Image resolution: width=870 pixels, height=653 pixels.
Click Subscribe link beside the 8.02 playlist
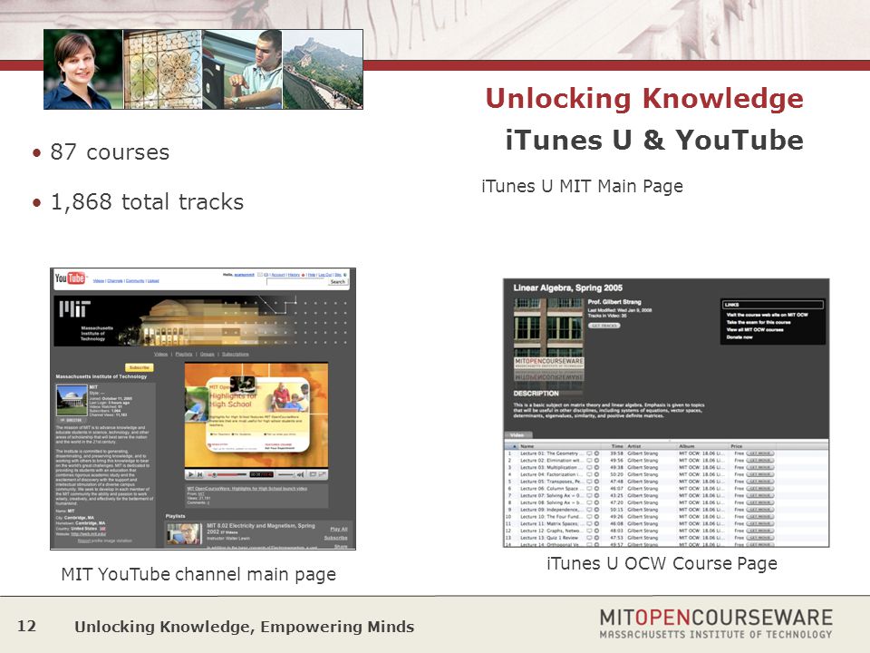pos(335,538)
